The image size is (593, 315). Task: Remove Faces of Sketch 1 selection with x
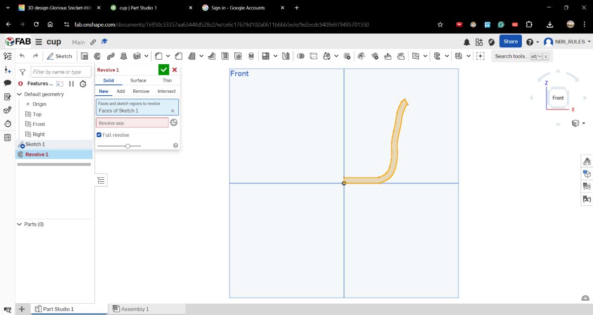tap(172, 111)
